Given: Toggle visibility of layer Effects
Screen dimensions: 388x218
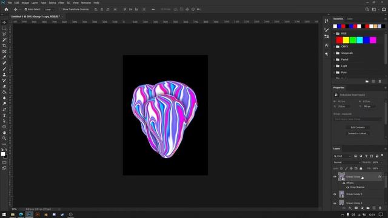Looking at the screenshot, I should point(344,183).
